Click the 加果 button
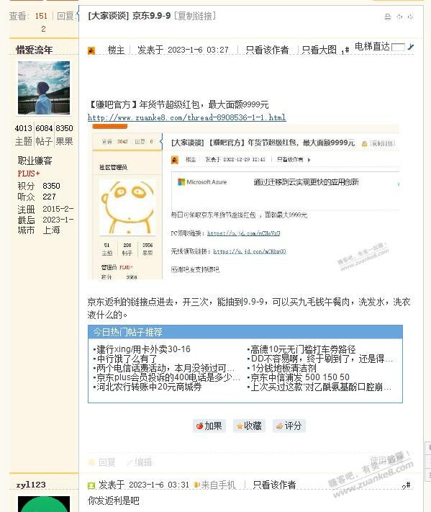 pyautogui.click(x=209, y=426)
